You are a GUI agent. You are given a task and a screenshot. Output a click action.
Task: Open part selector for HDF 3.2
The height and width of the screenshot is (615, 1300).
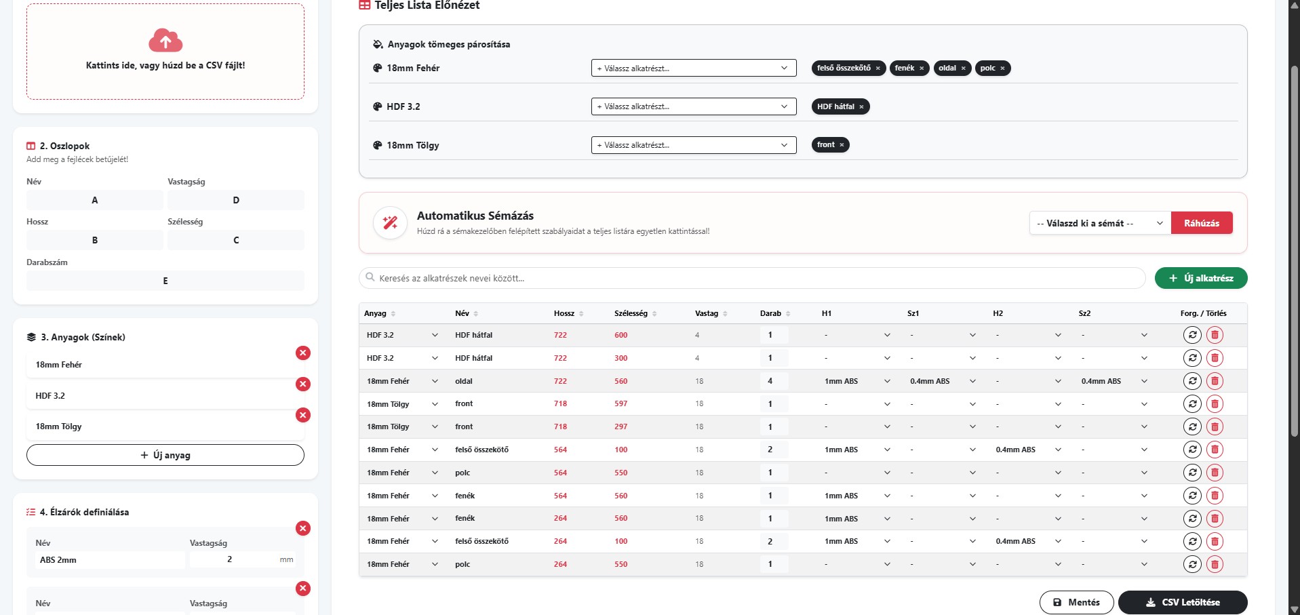pos(694,106)
